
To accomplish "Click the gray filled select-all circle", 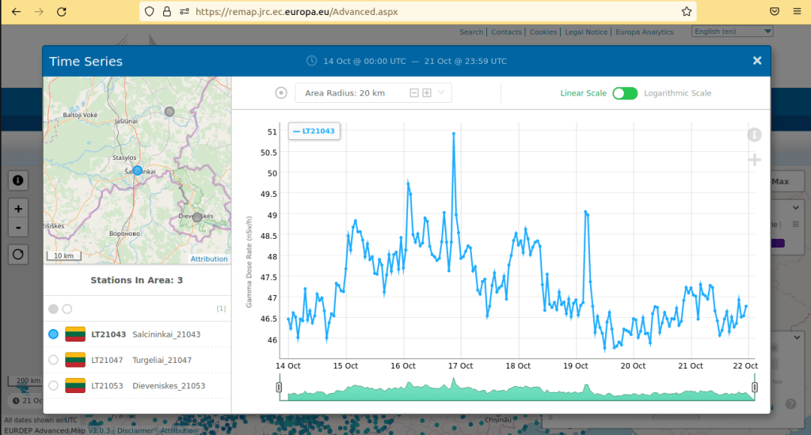I will (53, 308).
